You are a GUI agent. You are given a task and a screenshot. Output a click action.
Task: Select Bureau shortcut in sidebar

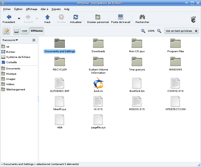coord(19,52)
